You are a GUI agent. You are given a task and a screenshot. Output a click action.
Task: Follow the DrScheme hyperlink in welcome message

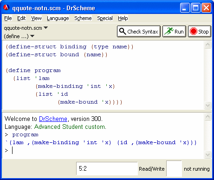click(53, 119)
